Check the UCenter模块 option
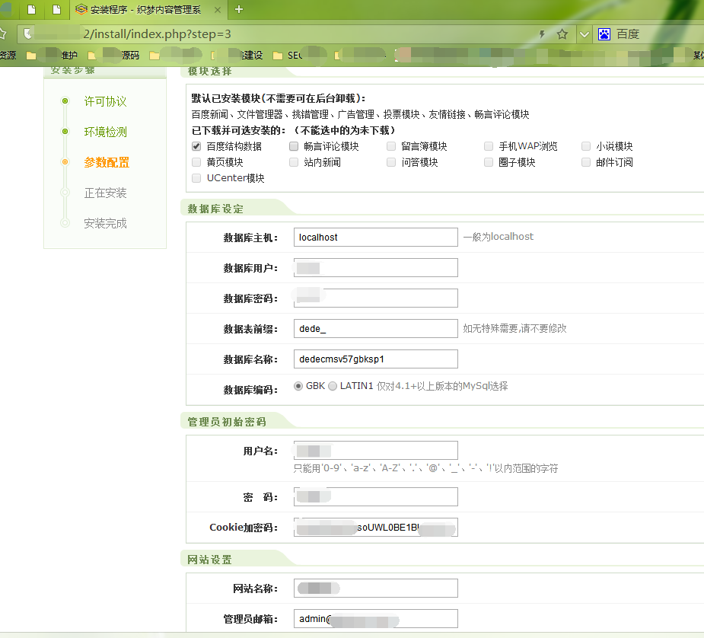The height and width of the screenshot is (638, 704). pos(196,177)
